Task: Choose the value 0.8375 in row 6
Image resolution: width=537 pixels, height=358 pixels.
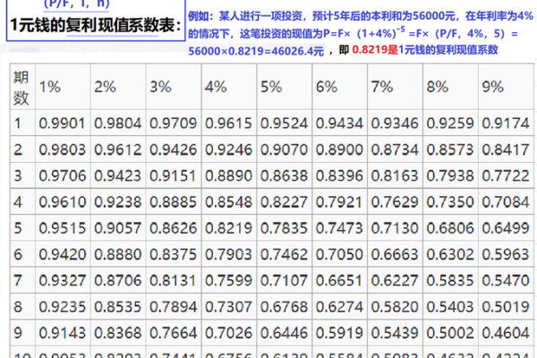Action: pyautogui.click(x=173, y=254)
